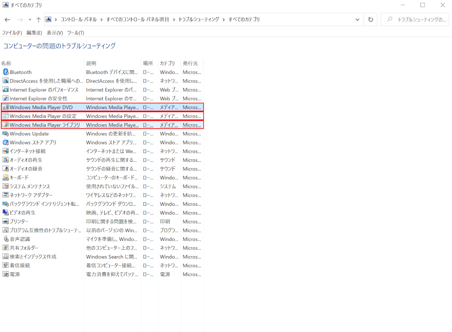This screenshot has width=452, height=332.
Task: Click the 電源 category cell
Action: click(165, 274)
